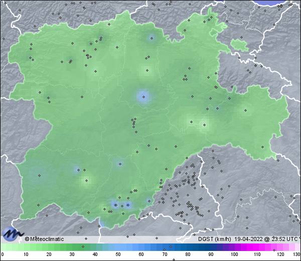This screenshot has width=301, height=261.
Task: Click scale label 30
Action: point(72,254)
